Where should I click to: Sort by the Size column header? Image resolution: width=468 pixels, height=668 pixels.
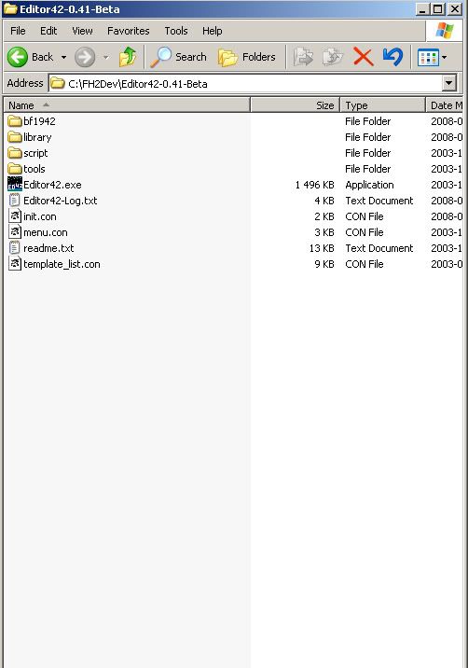296,105
